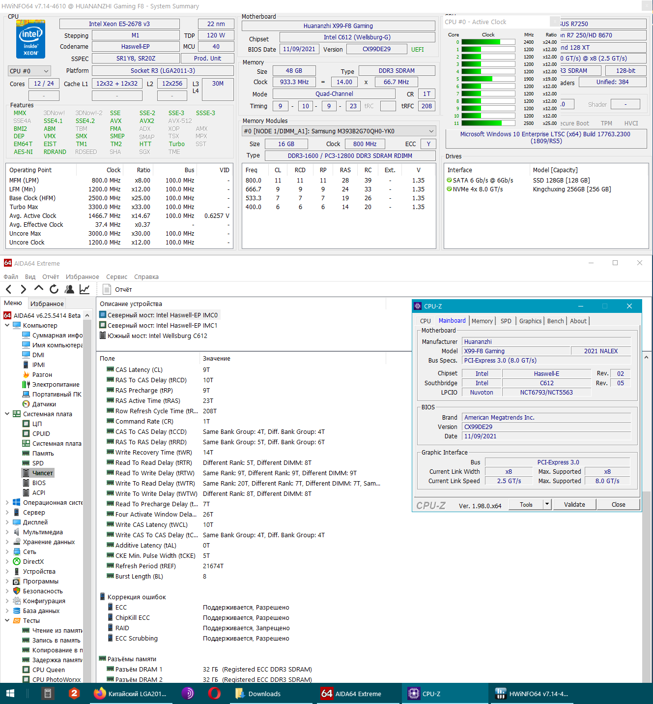This screenshot has height=704, width=653.
Task: Switch to the Избранное tab in AIDA64
Action: coord(47,304)
